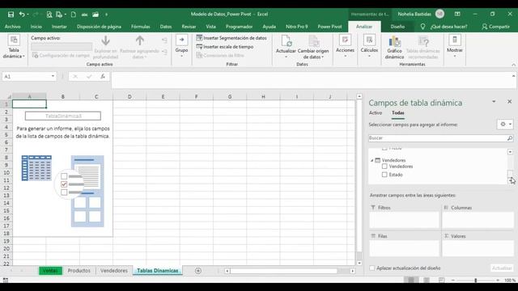Click search magnifier in field list
Viewport: 518px width, 291px height.
click(x=510, y=138)
